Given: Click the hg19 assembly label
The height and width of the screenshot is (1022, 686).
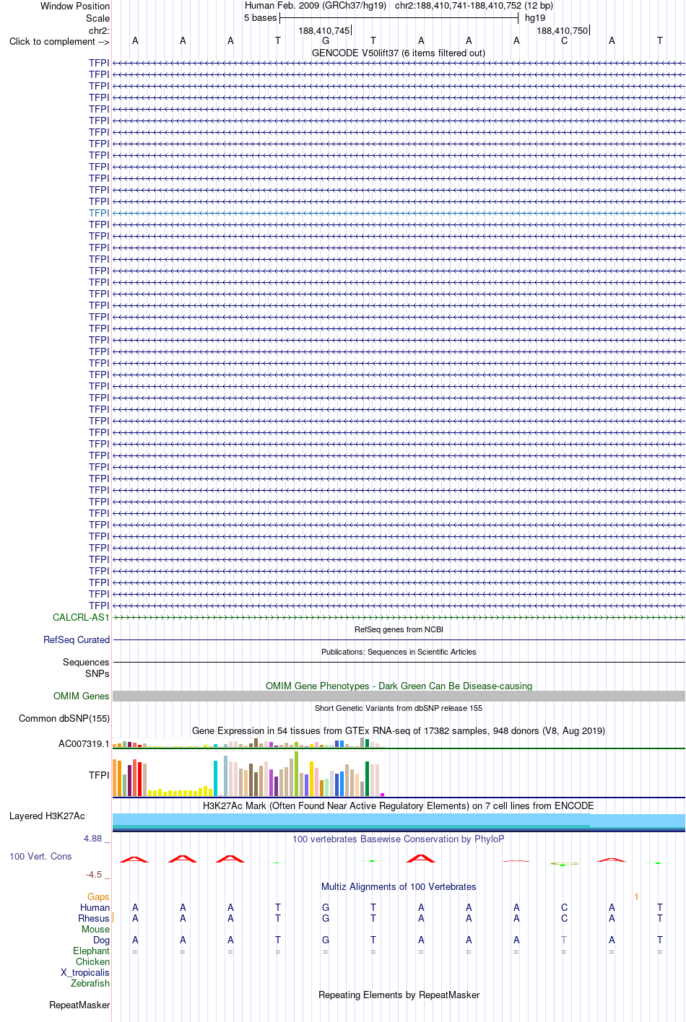Looking at the screenshot, I should tap(535, 17).
